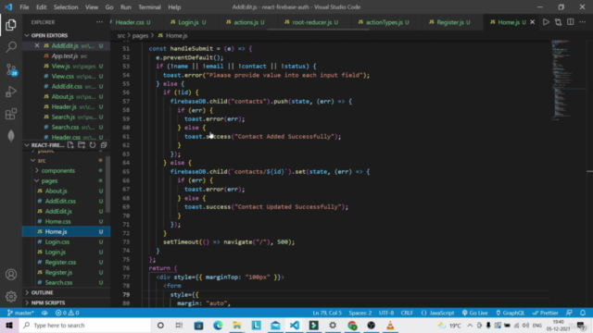Open the Go menu
593x333 pixels.
click(x=109, y=6)
